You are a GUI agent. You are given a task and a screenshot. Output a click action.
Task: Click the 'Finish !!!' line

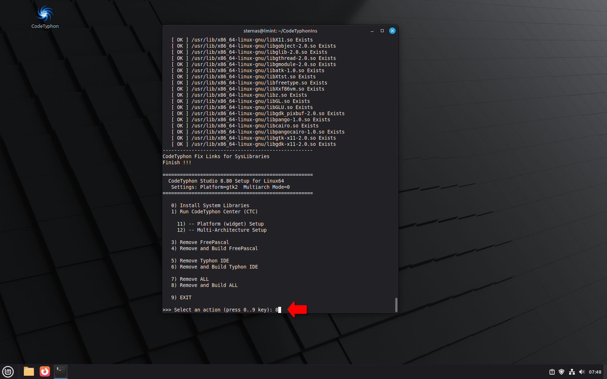[177, 162]
